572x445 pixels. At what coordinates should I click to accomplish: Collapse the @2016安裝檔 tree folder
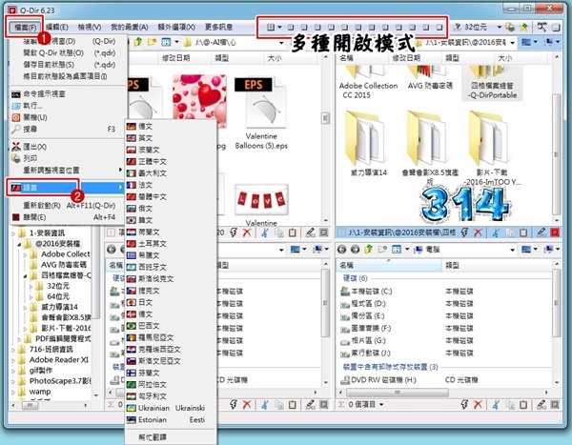coord(19,244)
